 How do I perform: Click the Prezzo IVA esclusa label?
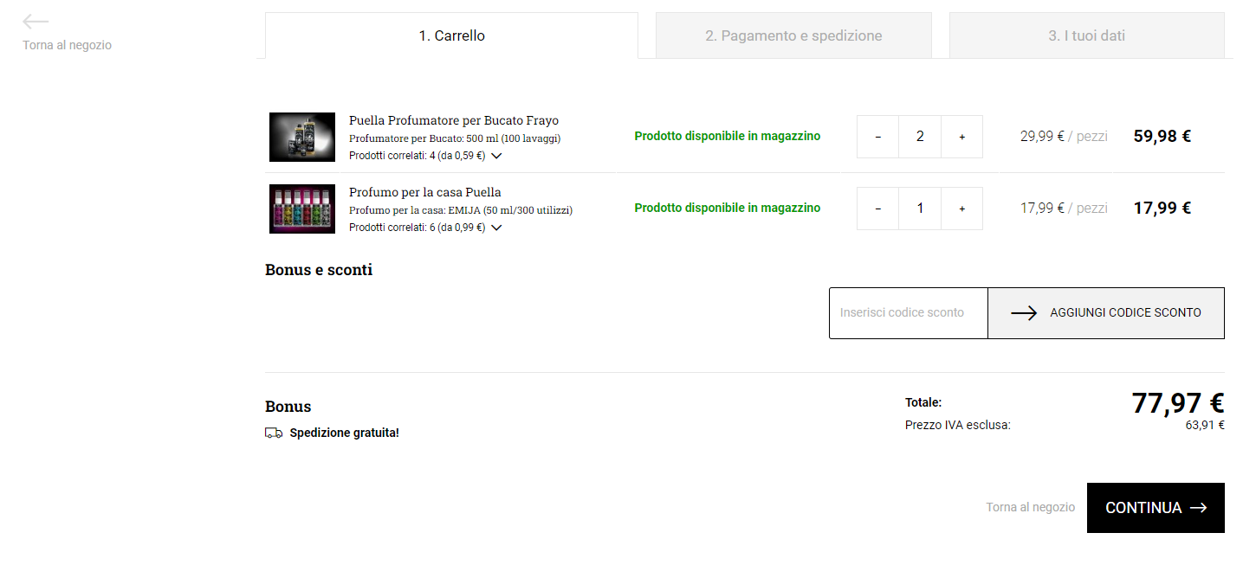[958, 425]
